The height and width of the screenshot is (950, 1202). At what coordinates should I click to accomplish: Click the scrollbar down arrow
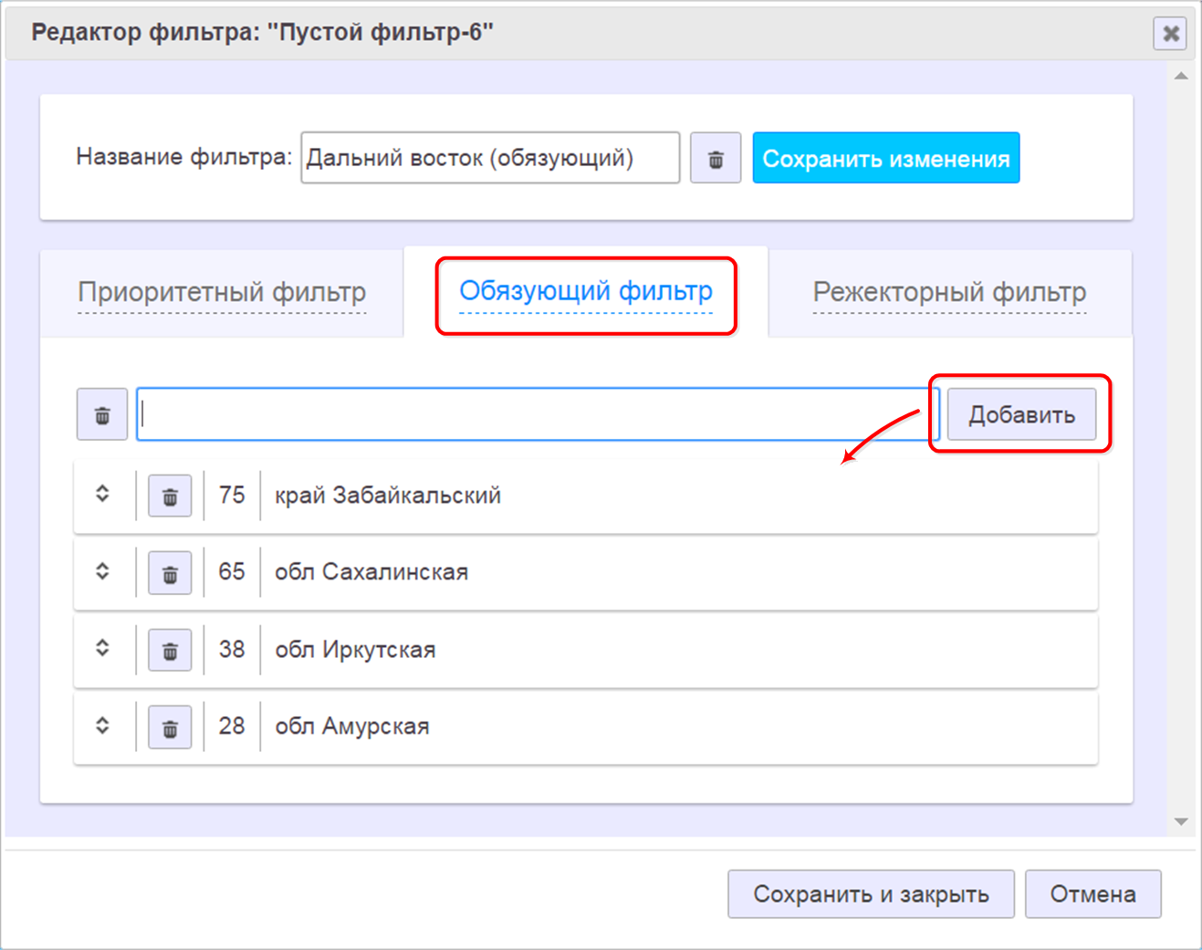coord(1181,822)
